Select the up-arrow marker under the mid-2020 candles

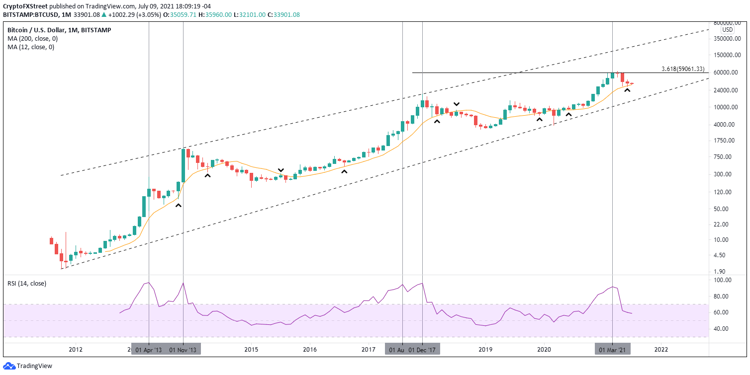[568, 115]
